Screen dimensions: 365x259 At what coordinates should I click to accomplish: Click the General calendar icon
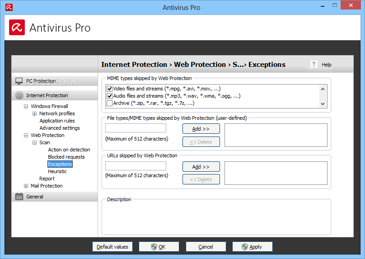point(19,197)
